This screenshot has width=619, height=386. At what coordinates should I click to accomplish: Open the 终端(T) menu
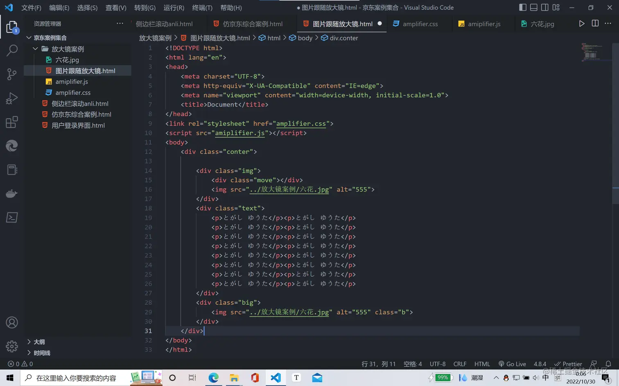(202, 8)
